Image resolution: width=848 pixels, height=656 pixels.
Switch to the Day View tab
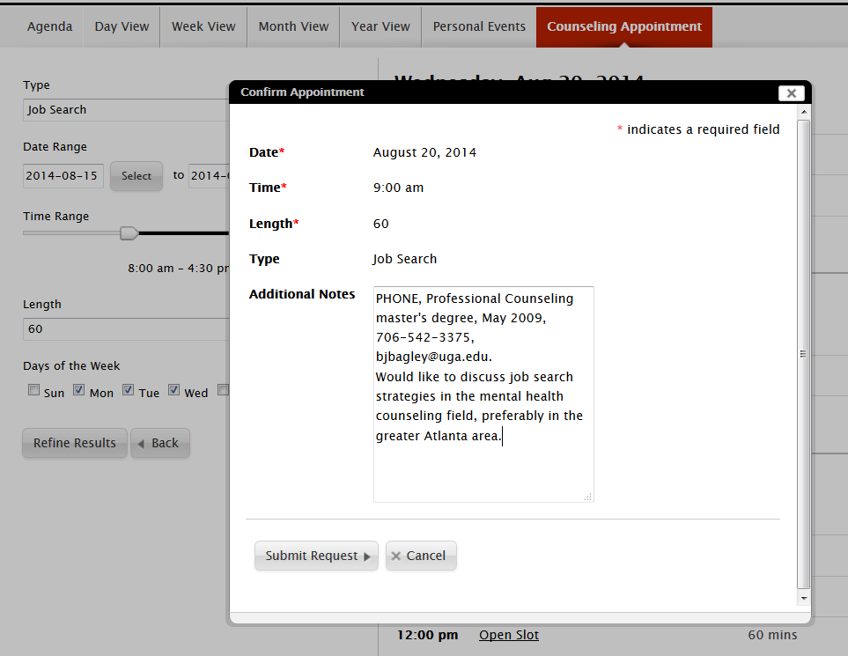point(122,26)
